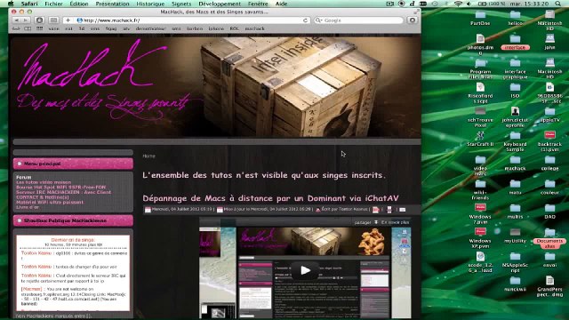This screenshot has height=320, width=569.
Task: Select the NSAppleScript folder on desktop
Action: point(515,263)
